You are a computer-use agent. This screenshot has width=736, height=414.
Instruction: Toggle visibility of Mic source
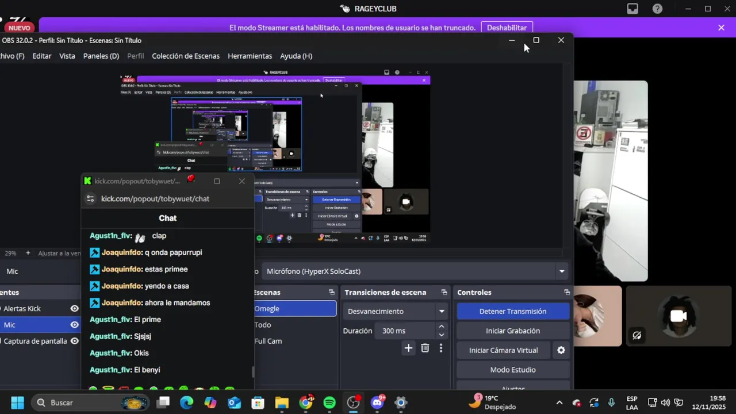(74, 325)
